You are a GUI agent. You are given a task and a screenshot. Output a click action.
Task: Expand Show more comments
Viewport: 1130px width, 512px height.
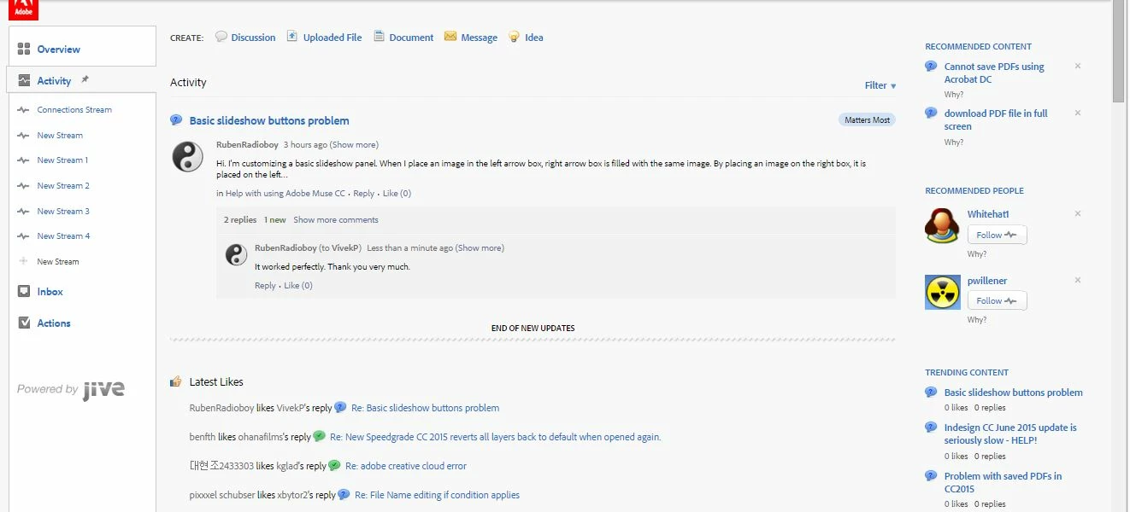(336, 219)
